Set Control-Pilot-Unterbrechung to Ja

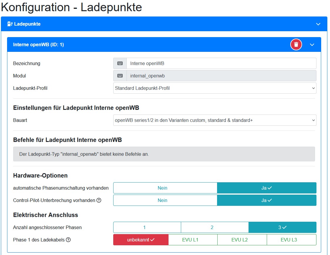pyautogui.click(x=266, y=200)
